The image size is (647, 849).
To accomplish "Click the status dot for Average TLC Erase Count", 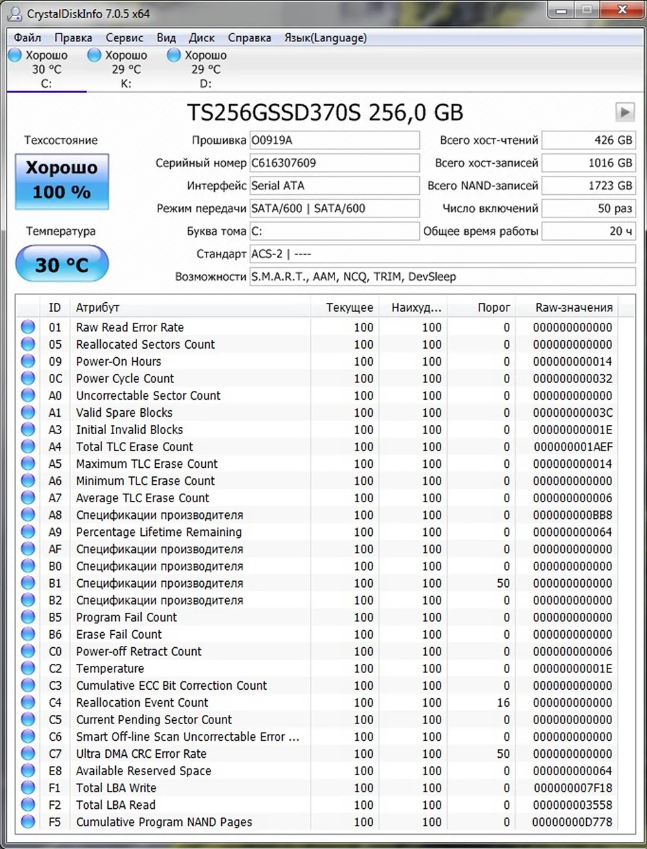I will point(28,498).
